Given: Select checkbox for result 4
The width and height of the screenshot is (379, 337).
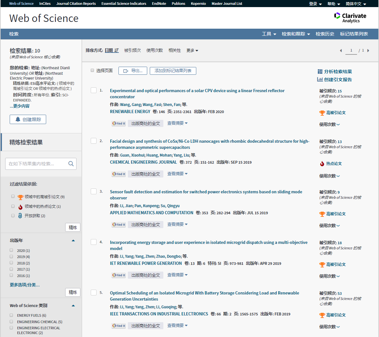Looking at the screenshot, I should [94, 242].
